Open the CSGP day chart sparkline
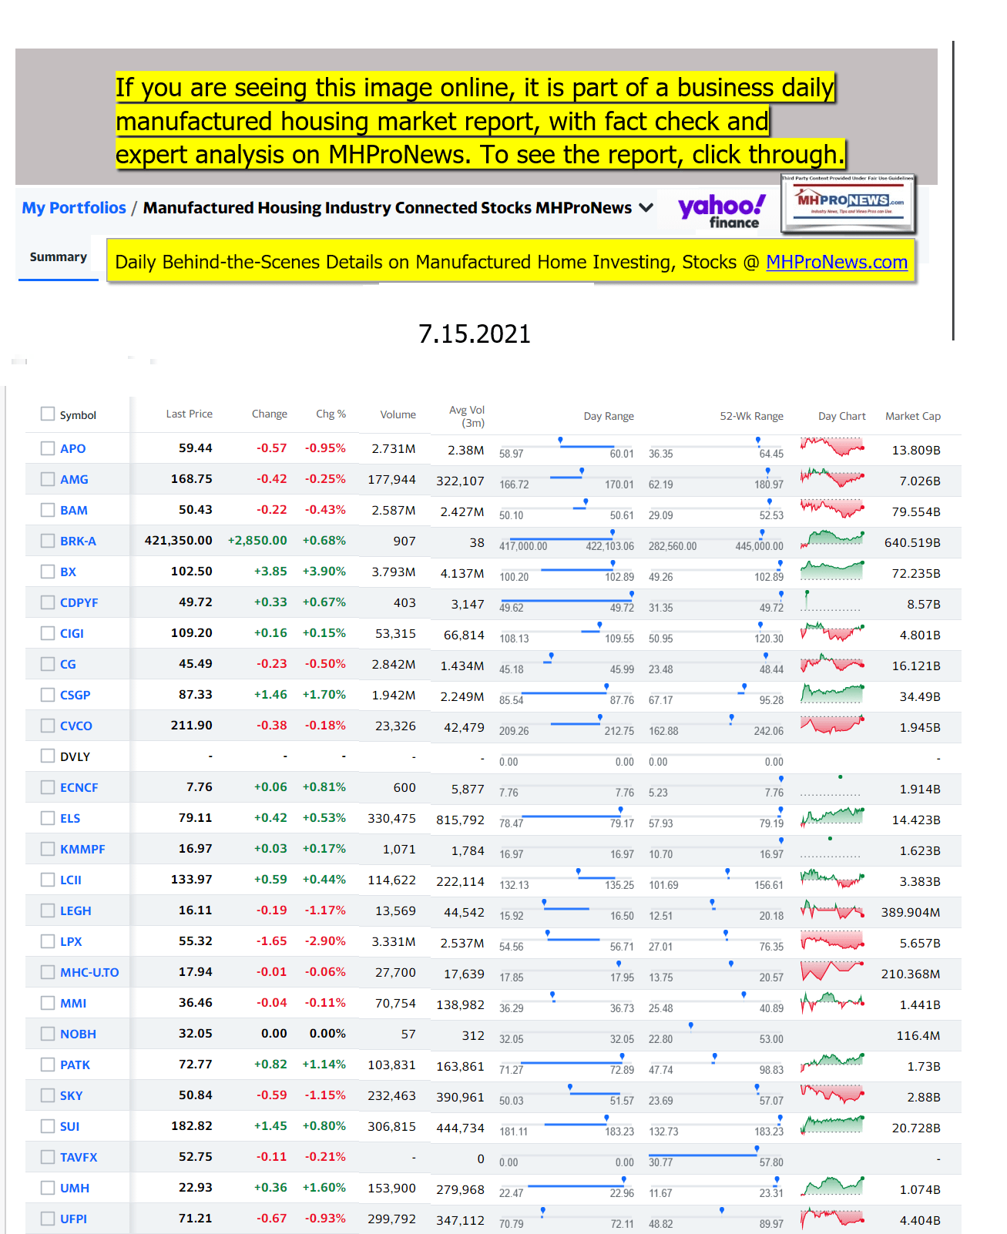 [832, 694]
